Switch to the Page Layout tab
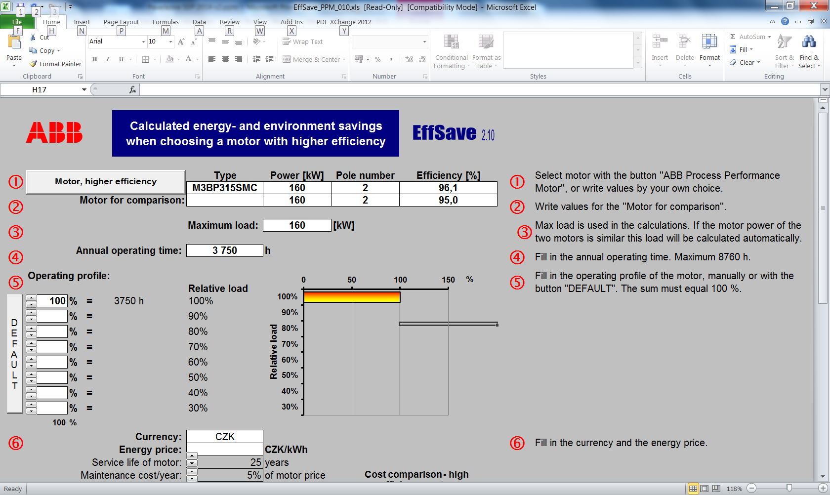This screenshot has width=830, height=495. point(121,22)
